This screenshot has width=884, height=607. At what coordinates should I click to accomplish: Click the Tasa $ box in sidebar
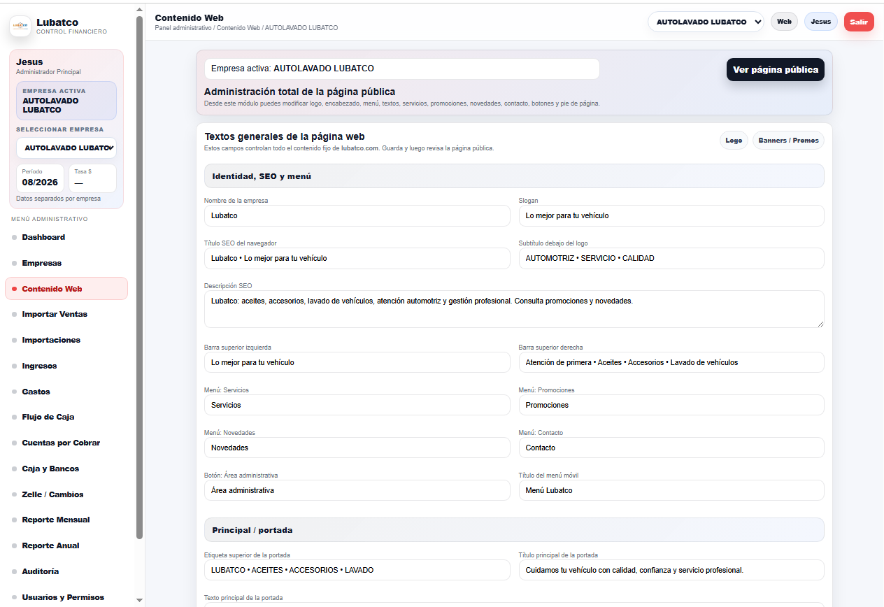[92, 178]
